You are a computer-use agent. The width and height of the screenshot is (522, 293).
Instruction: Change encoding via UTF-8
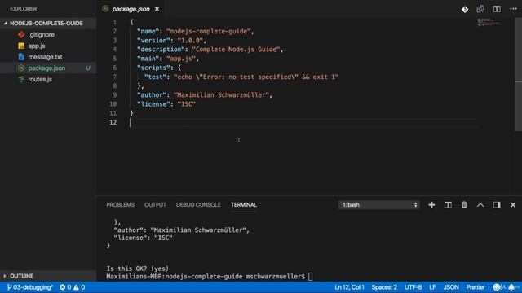pos(414,287)
